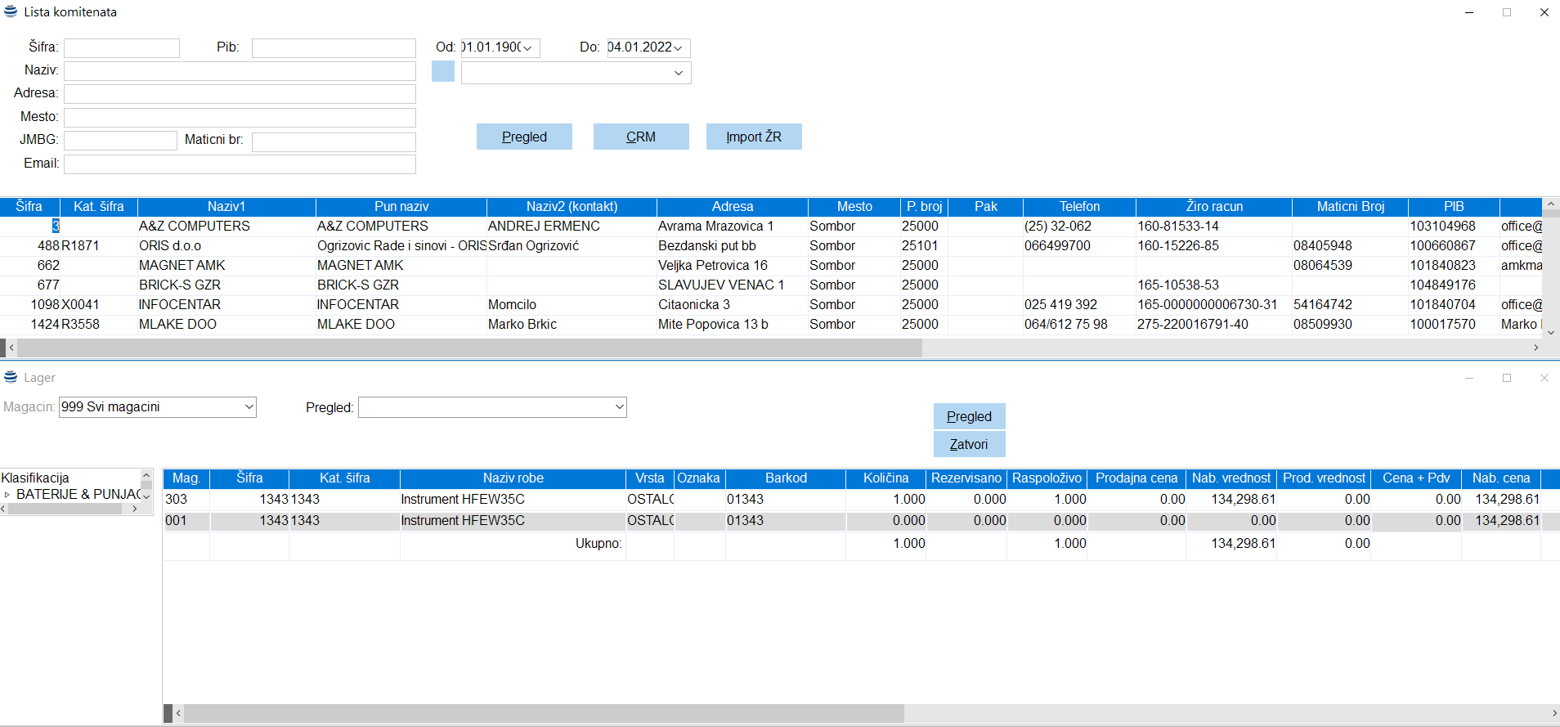Screen dimensions: 1560x727
Task: Click the Lager grid horizontal scrollbar
Action: click(x=540, y=713)
